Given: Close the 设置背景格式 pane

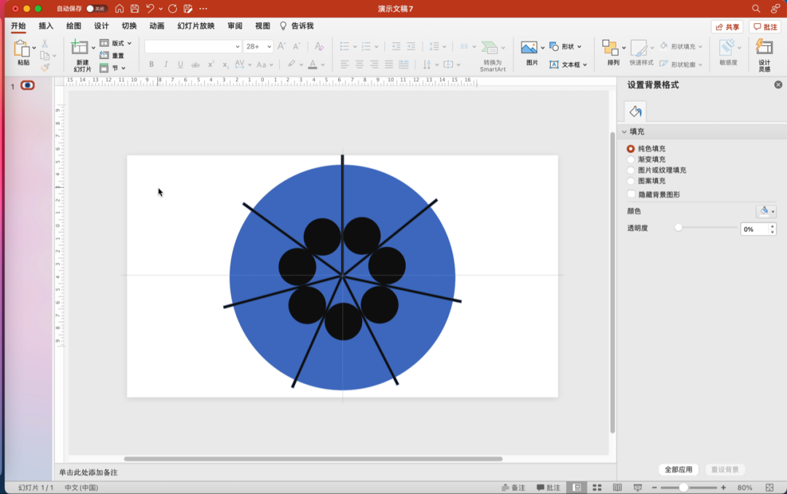Looking at the screenshot, I should point(778,85).
